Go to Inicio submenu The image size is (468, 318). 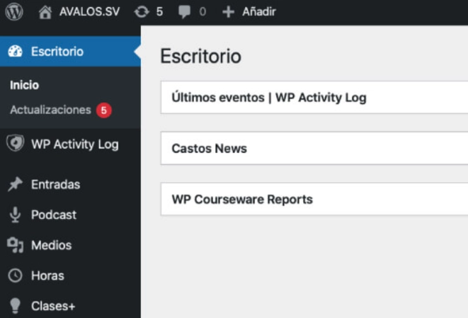click(x=25, y=85)
